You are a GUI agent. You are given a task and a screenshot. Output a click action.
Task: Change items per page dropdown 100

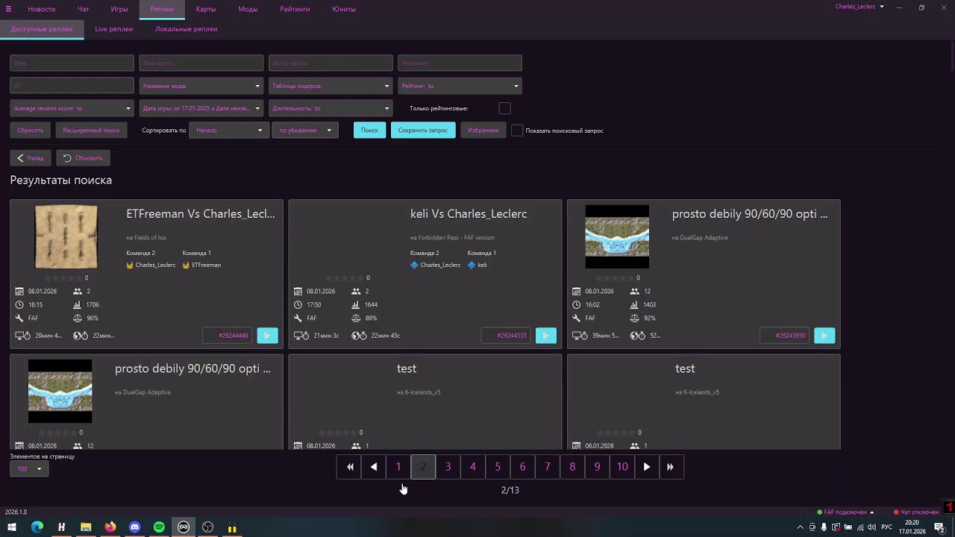[x=30, y=468]
